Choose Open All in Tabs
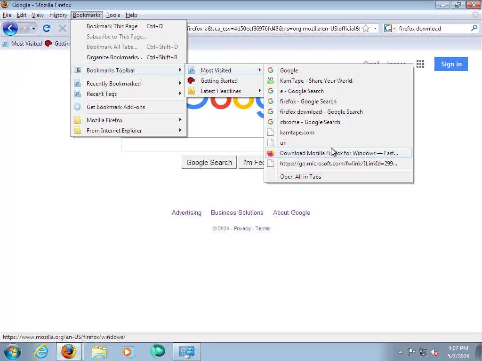This screenshot has height=361, width=482. pyautogui.click(x=338, y=177)
